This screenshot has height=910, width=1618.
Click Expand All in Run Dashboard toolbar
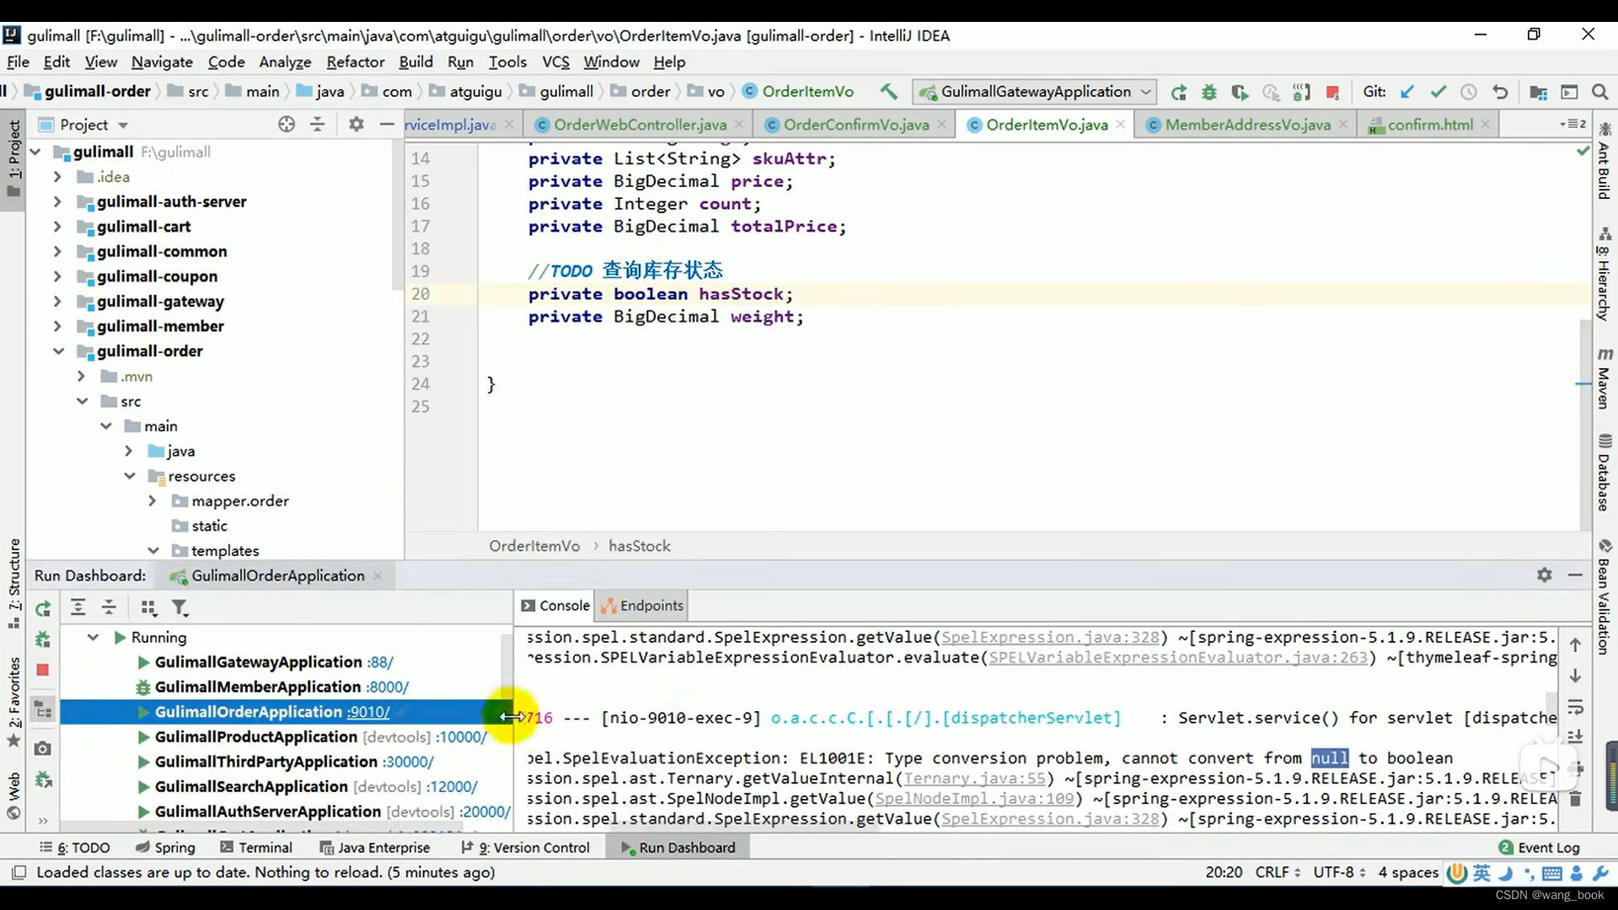pos(78,608)
